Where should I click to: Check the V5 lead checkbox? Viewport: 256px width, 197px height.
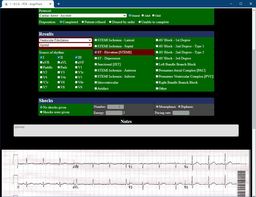(76, 77)
